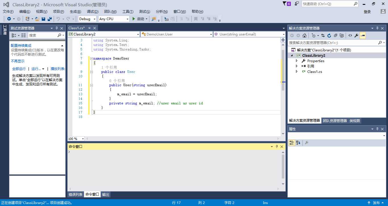Viewport: 388px width, 206px height.
Task: Click the 不再显示 link
Action: click(x=18, y=61)
